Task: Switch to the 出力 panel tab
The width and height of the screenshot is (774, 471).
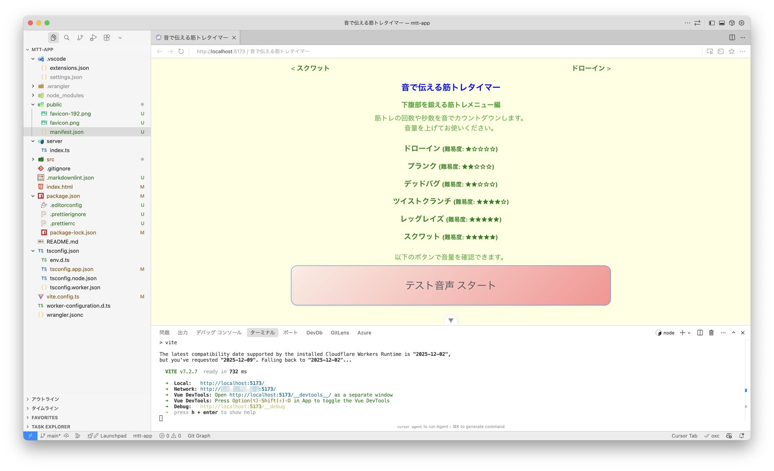Action: (x=182, y=333)
